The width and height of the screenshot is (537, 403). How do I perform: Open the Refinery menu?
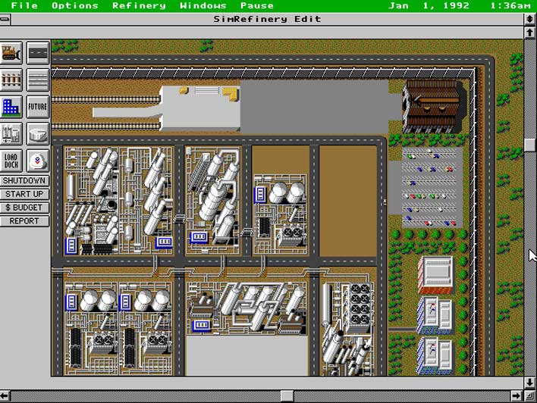(x=139, y=6)
